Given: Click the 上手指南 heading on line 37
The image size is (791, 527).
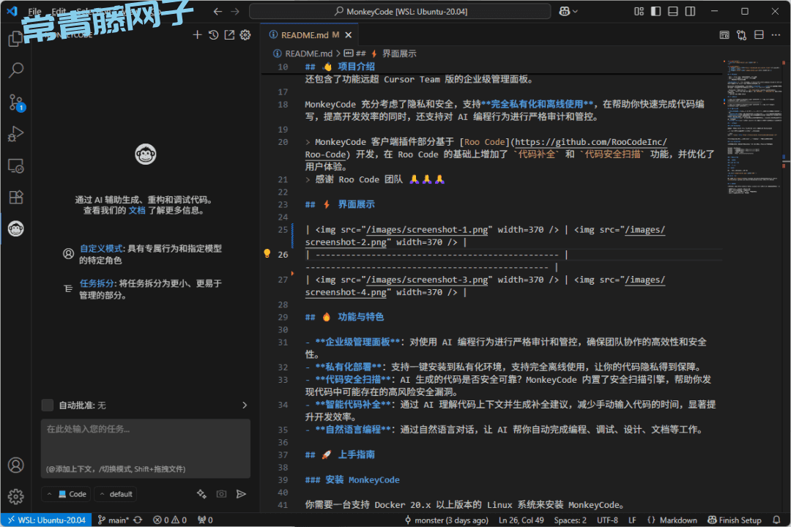Looking at the screenshot, I should pos(356,455).
